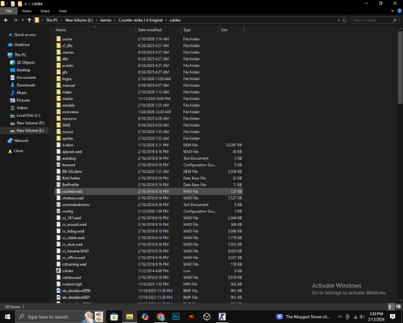Viewport: 403px width, 323px height.
Task: Click the Forward navigation arrow
Action: click(x=15, y=20)
